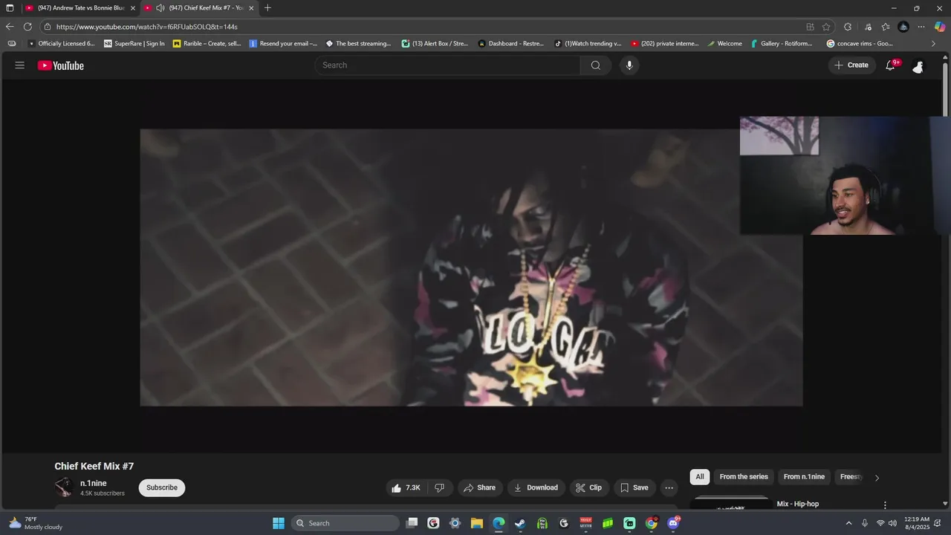Open the YouTube guide hamburger menu
Image resolution: width=951 pixels, height=535 pixels.
click(x=20, y=65)
